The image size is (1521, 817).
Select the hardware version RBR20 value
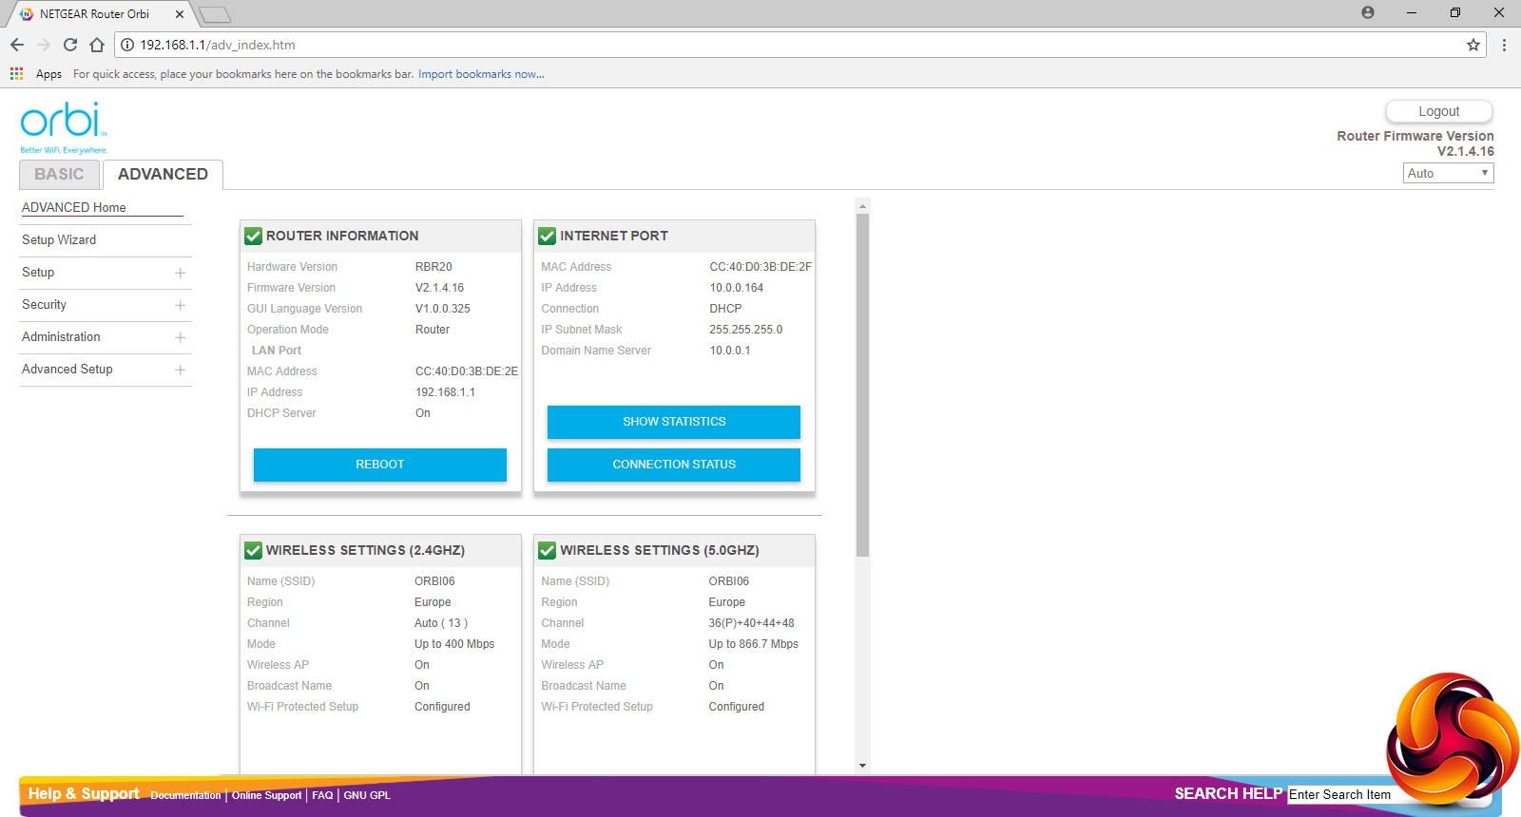coord(433,267)
